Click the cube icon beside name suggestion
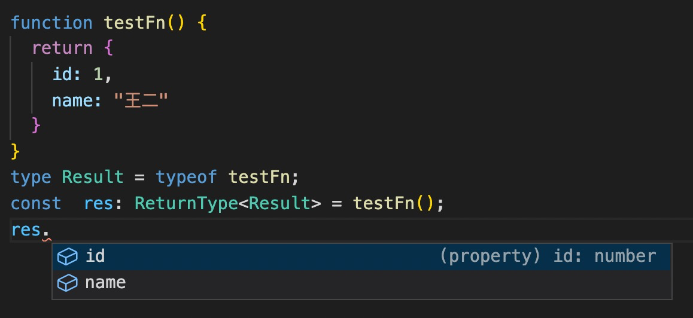The image size is (693, 318). coord(67,282)
